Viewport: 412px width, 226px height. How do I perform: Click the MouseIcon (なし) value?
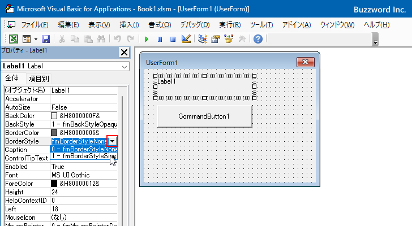84,218
